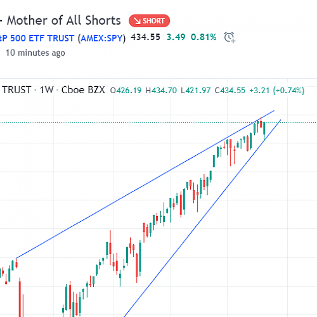317x317 pixels.
Task: Open the S&P 500 ETF TRUST (AMEX:SPY) link
Action: [63, 39]
